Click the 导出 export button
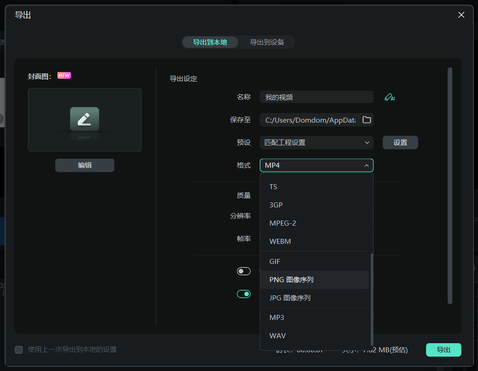Image resolution: width=478 pixels, height=371 pixels. [x=443, y=350]
